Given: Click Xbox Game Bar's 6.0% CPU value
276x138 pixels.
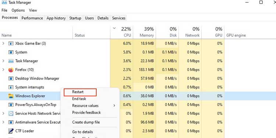Looking at the screenshot, I should pos(127,43).
